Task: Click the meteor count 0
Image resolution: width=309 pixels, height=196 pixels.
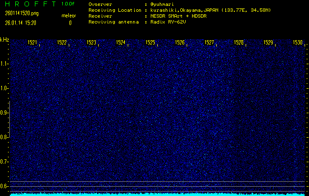Action: coord(70,23)
